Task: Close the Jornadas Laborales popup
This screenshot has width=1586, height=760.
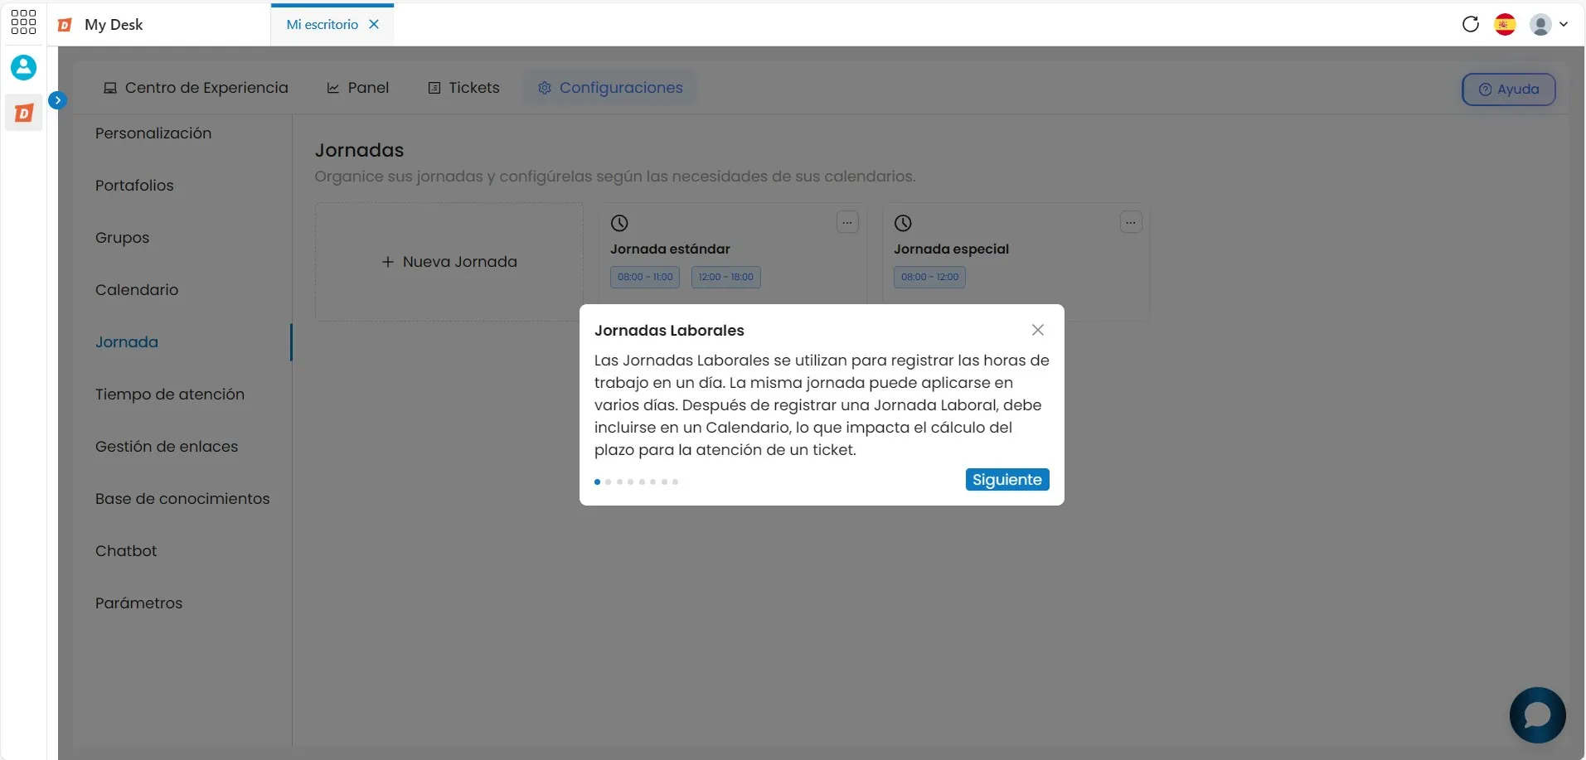Action: 1038,330
